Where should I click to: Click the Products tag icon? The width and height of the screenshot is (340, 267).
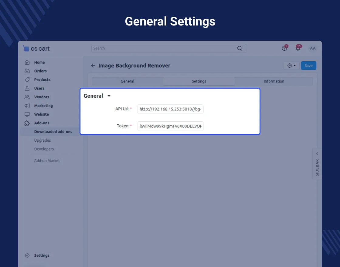(x=27, y=80)
